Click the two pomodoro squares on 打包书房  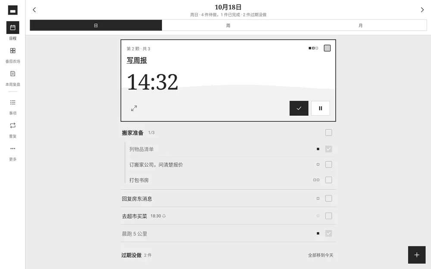point(316,180)
